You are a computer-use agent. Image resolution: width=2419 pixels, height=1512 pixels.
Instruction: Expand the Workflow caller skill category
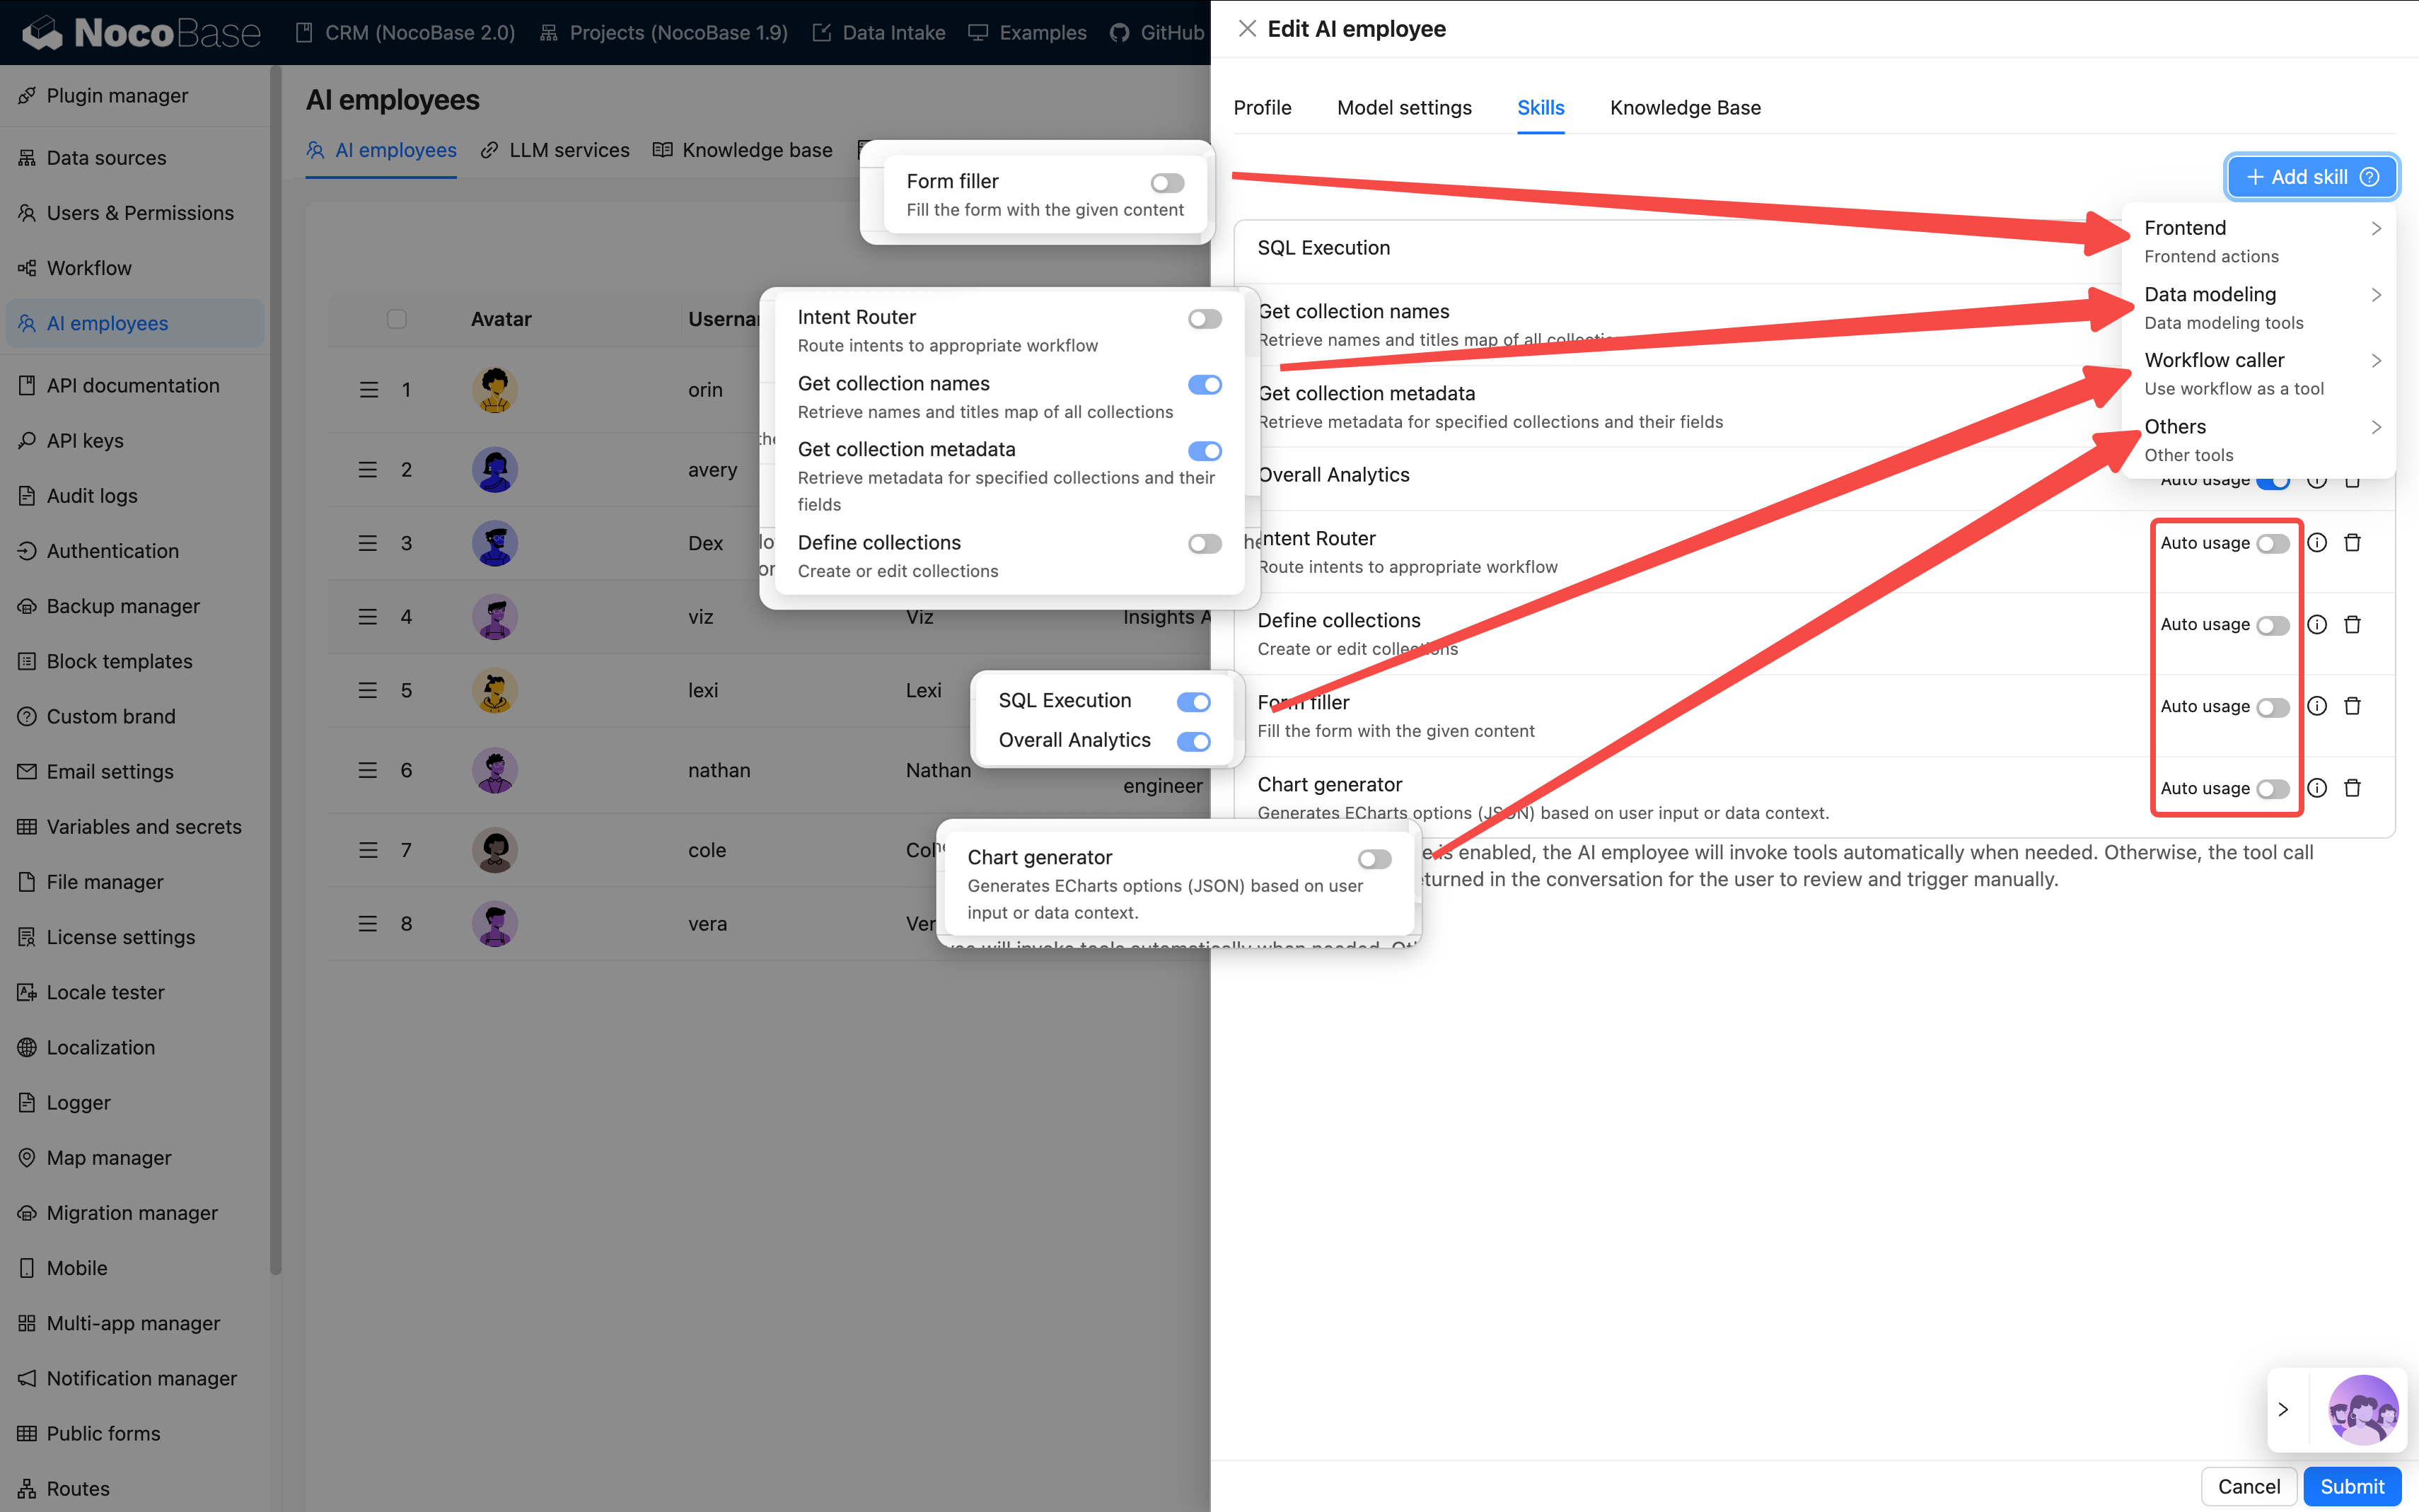2214,360
